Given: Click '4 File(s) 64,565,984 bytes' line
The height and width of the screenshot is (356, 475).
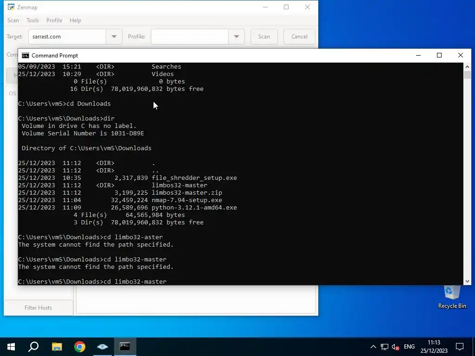Looking at the screenshot, I should coord(129,215).
